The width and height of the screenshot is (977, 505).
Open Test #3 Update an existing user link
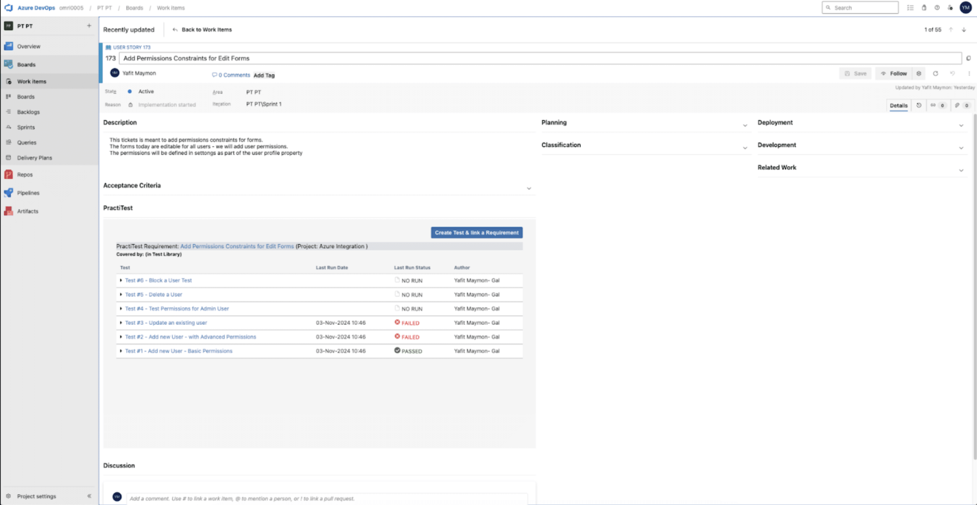166,323
